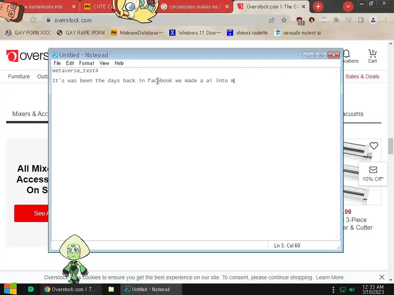This screenshot has height=295, width=394.
Task: Show hidden tray icons with the three dots
Action: click(333, 290)
